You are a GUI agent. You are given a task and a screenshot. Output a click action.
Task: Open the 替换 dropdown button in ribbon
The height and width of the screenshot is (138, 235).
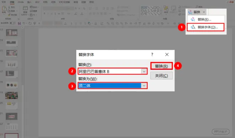pyautogui.click(x=197, y=12)
